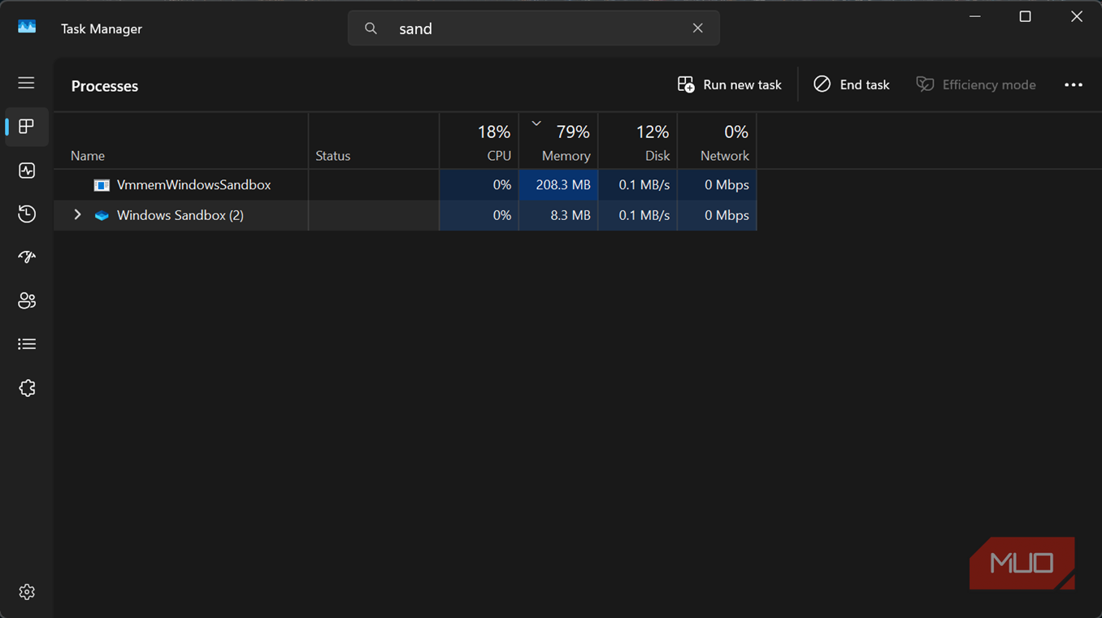Open the Services page icon
The height and width of the screenshot is (618, 1102).
point(26,388)
